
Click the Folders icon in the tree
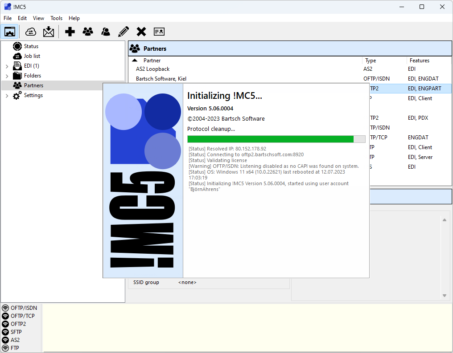(17, 76)
